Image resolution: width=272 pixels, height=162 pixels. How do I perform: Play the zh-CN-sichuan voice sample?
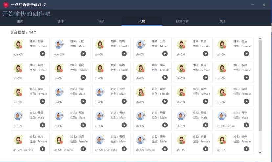pos(165,149)
